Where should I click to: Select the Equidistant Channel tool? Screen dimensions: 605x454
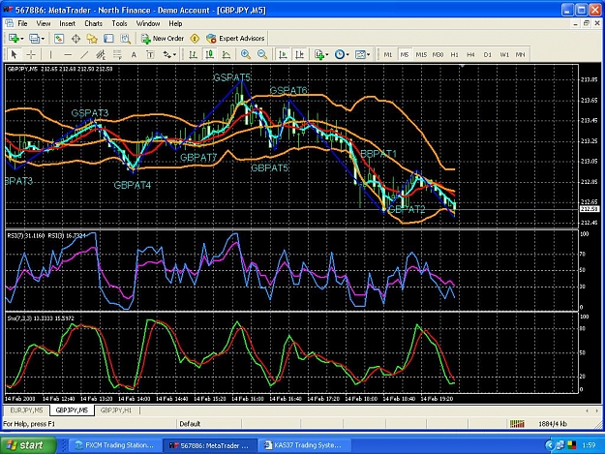coord(101,55)
